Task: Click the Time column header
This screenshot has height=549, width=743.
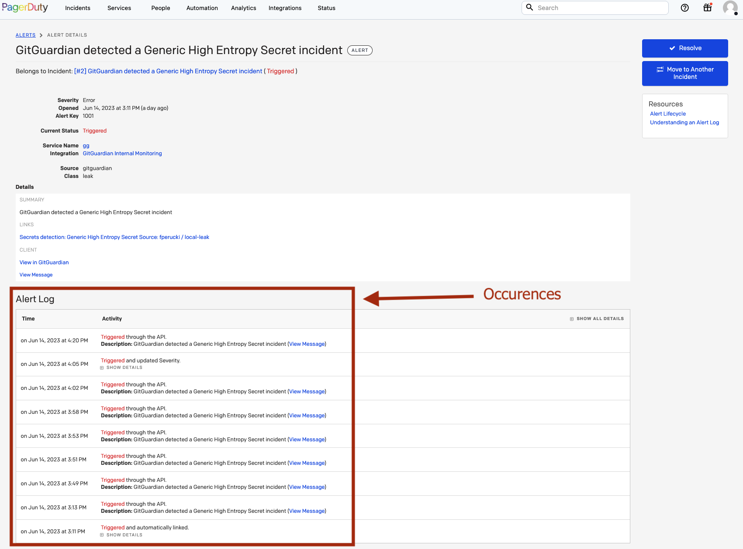Action: tap(28, 319)
